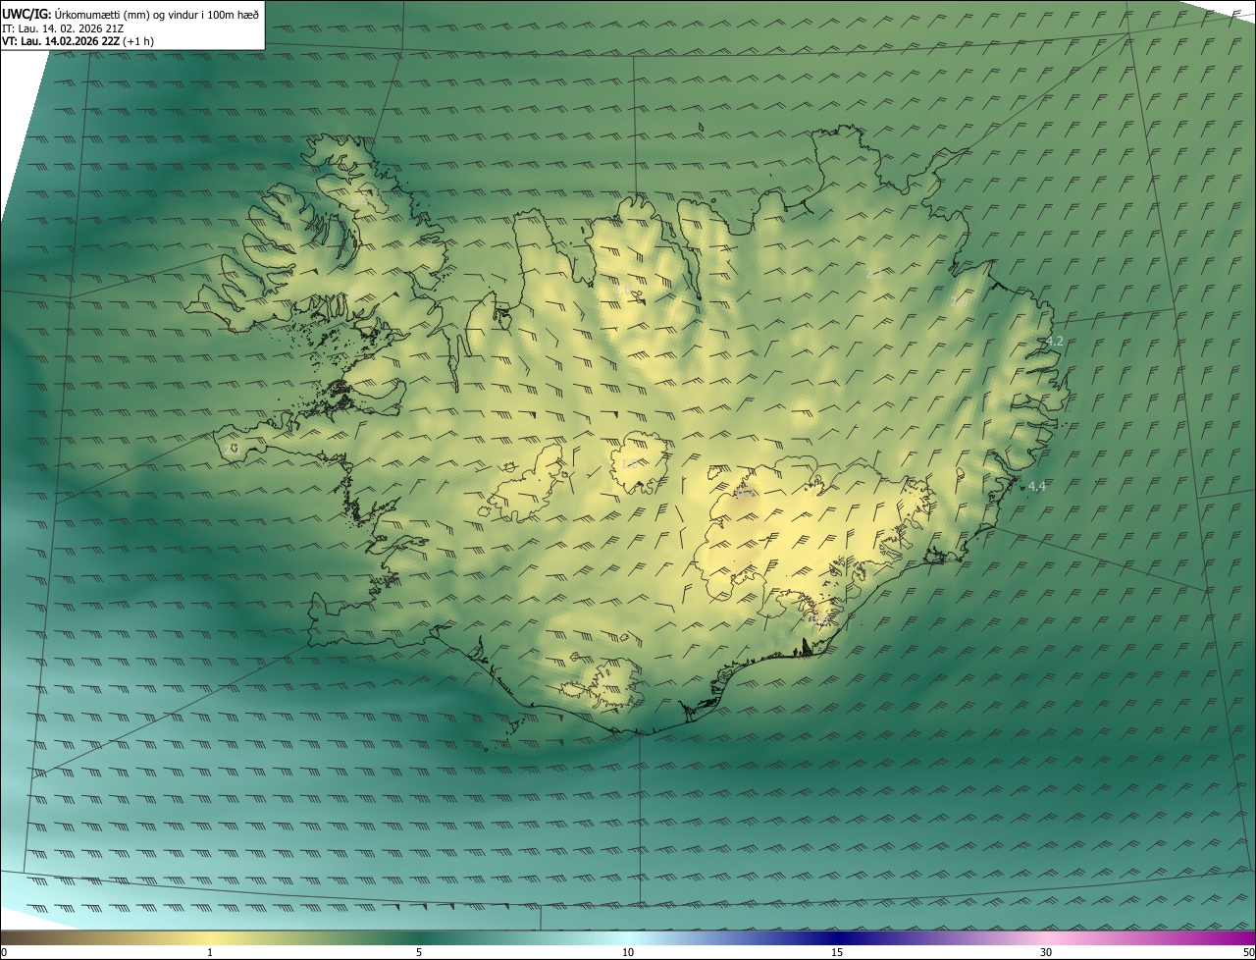Select the 'VT: Lau. 14.02.2026 22Z (+1 h)' line
Screen dimensions: 1256x960
pyautogui.click(x=78, y=41)
